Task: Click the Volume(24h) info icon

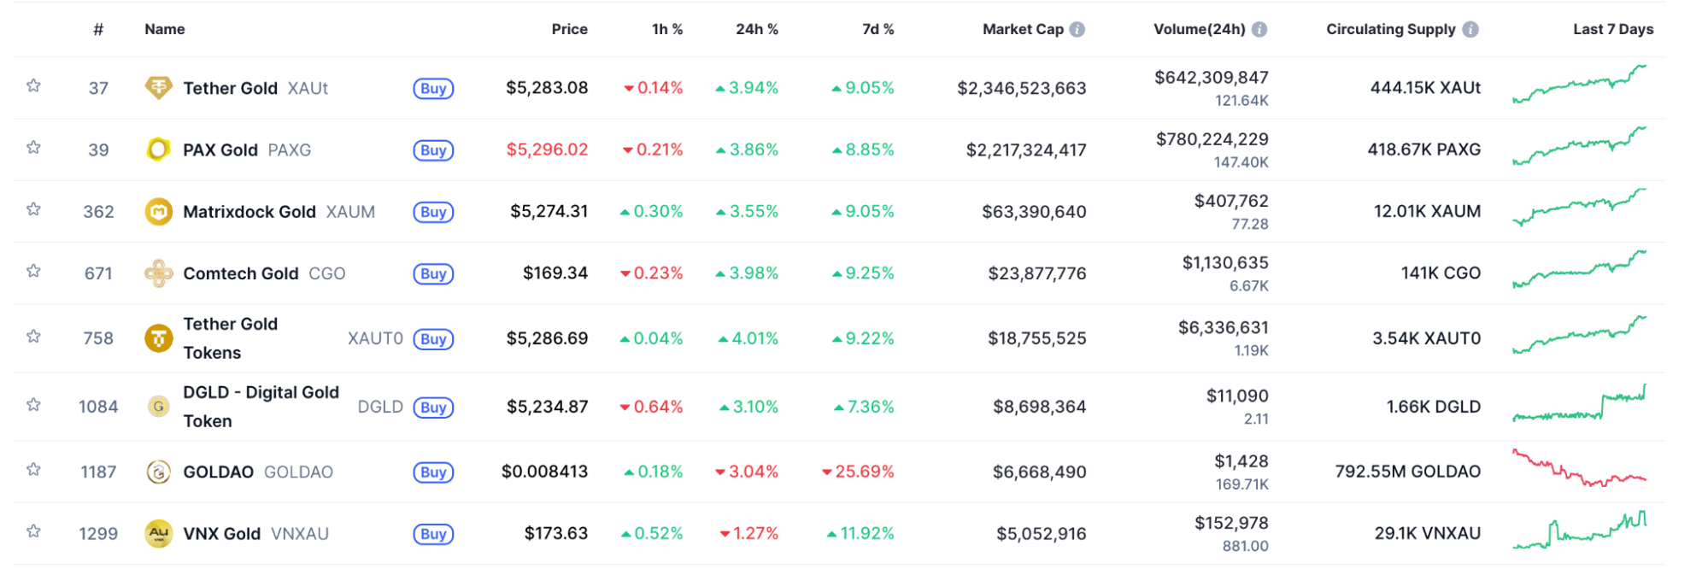Action: tap(1259, 29)
